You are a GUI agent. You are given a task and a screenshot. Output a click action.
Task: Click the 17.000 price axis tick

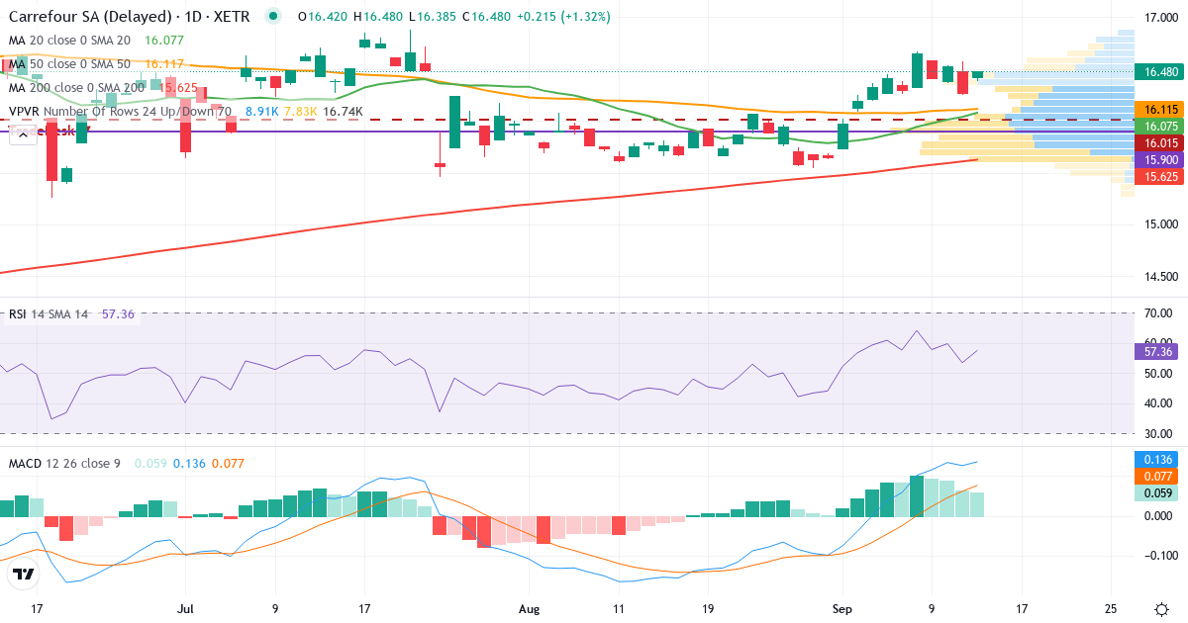(1160, 18)
